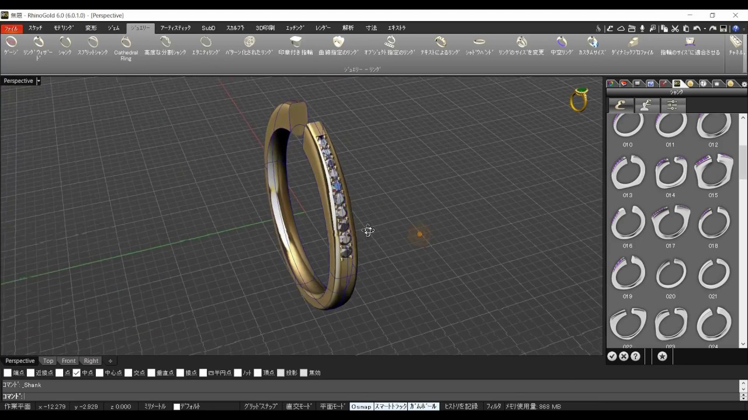Open the リングのサイズを変更 tool
This screenshot has width=748, height=420.
(521, 46)
